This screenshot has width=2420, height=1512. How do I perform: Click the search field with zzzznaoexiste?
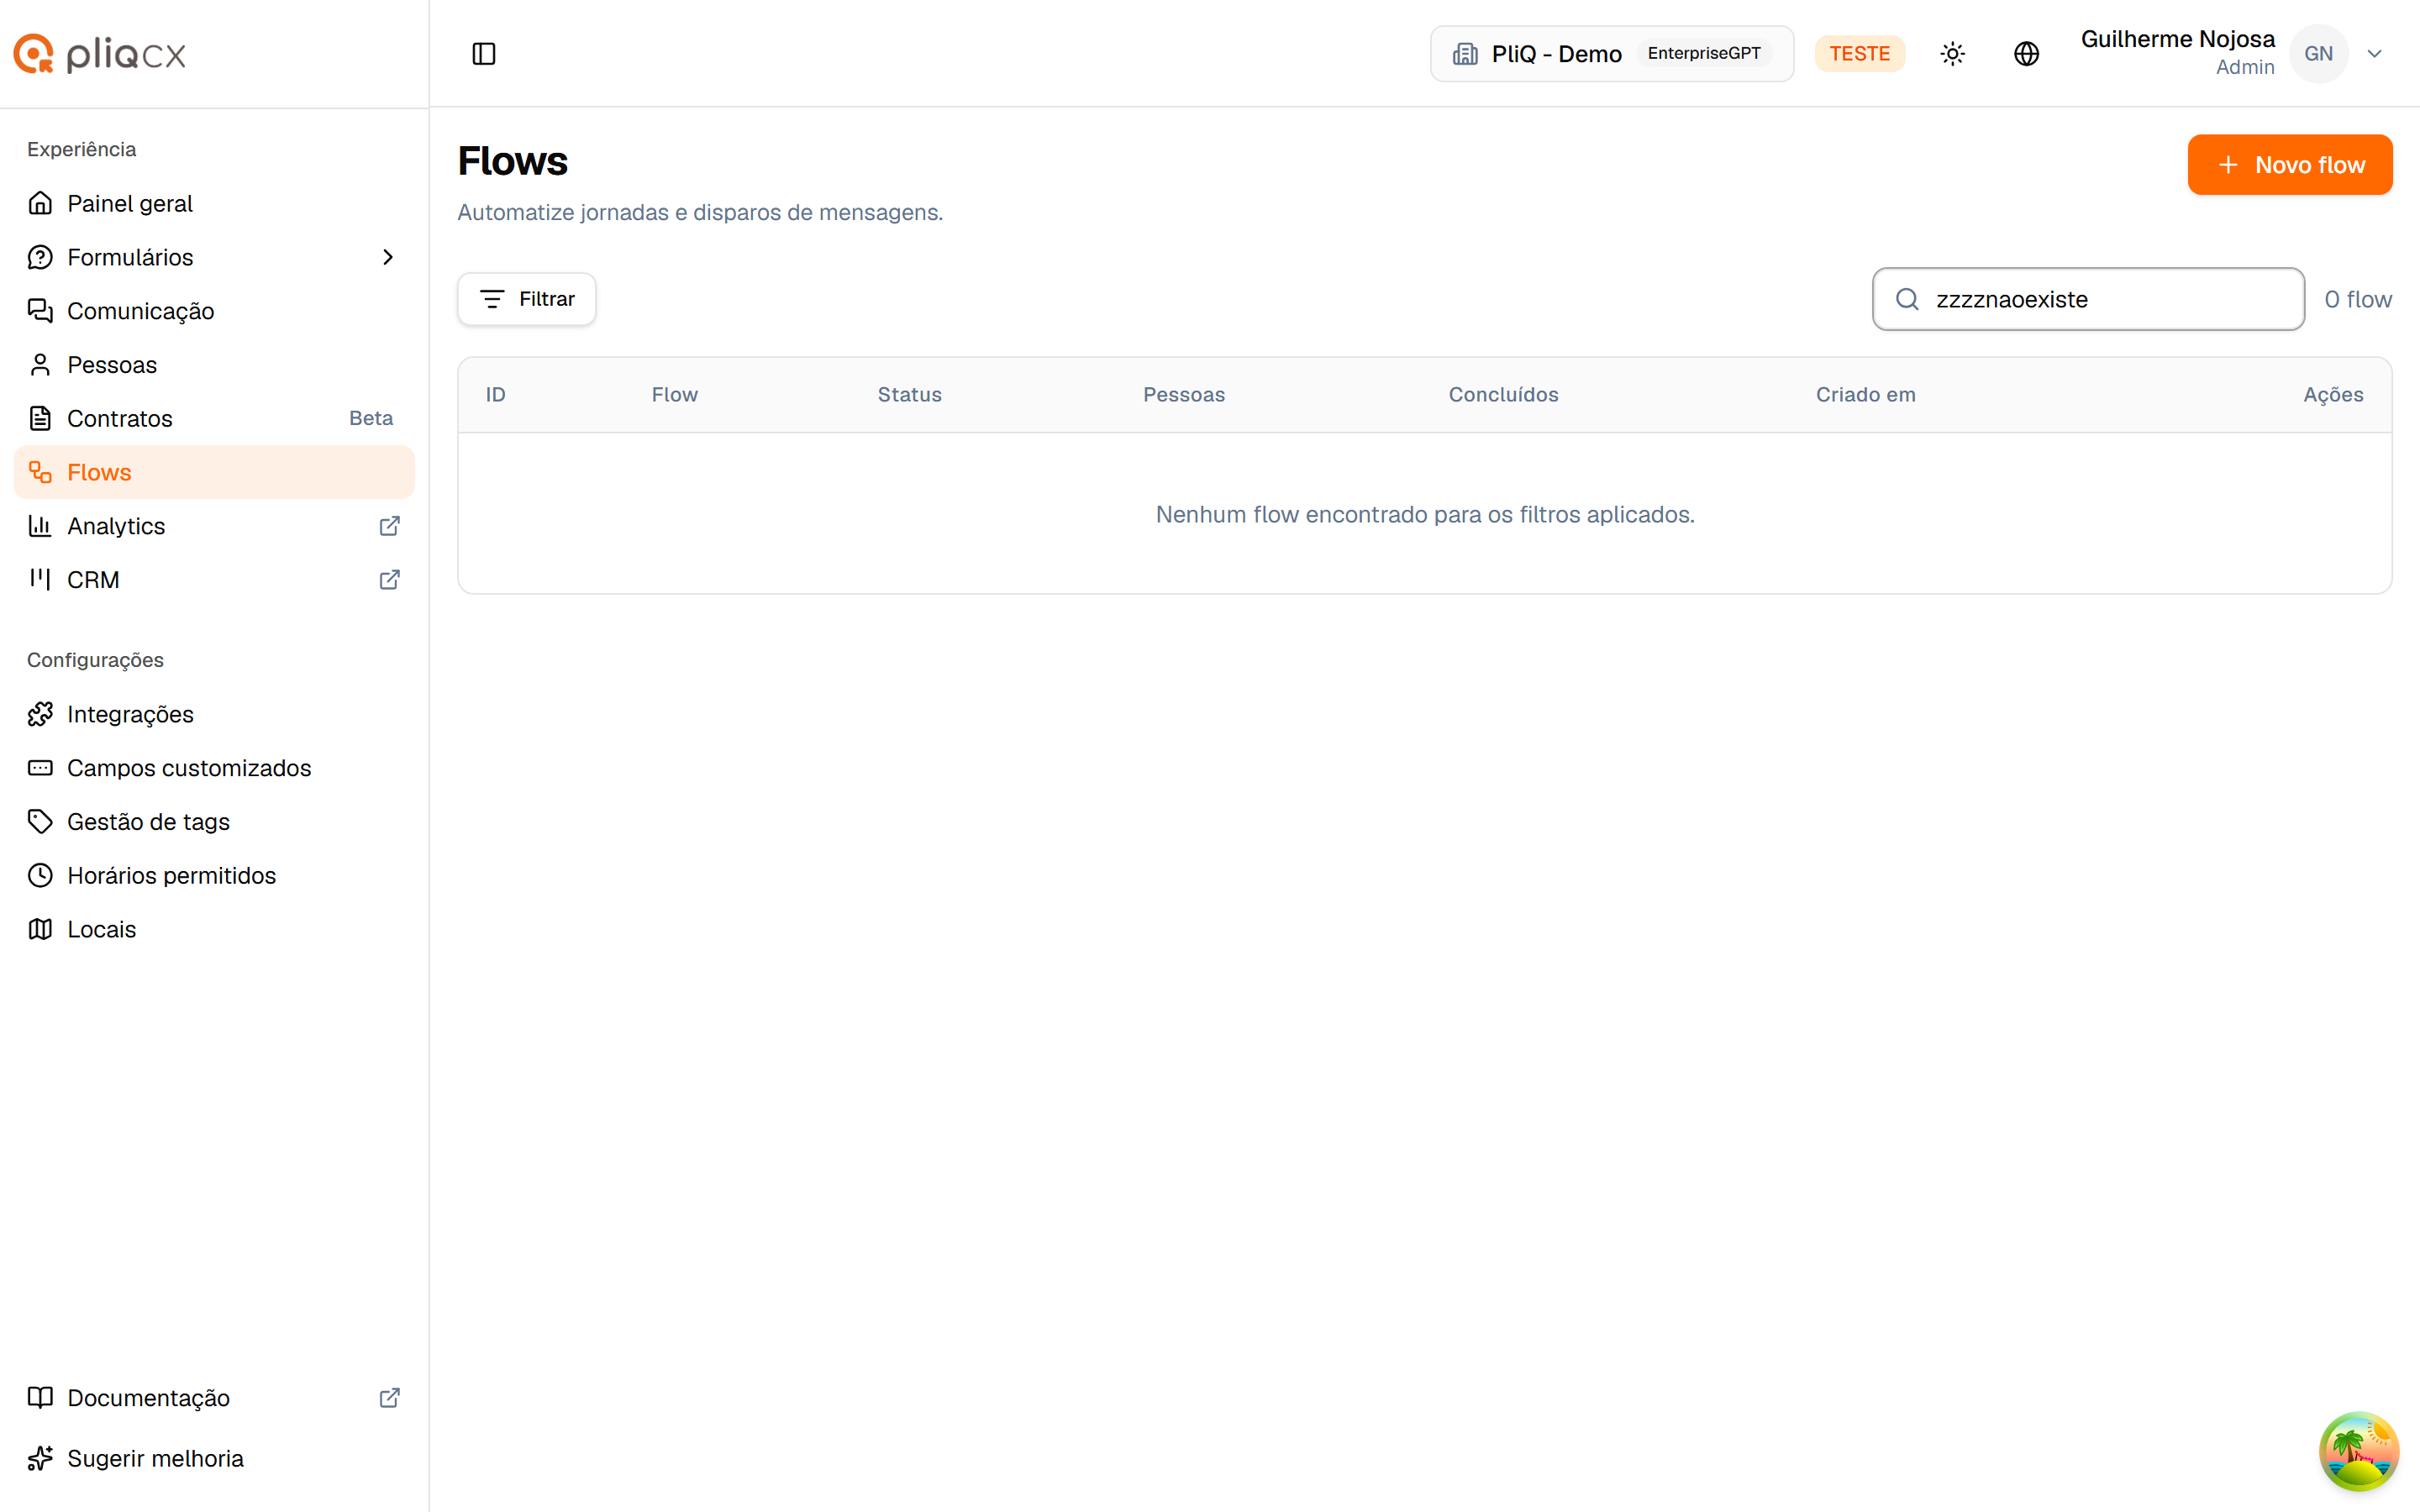click(2088, 299)
